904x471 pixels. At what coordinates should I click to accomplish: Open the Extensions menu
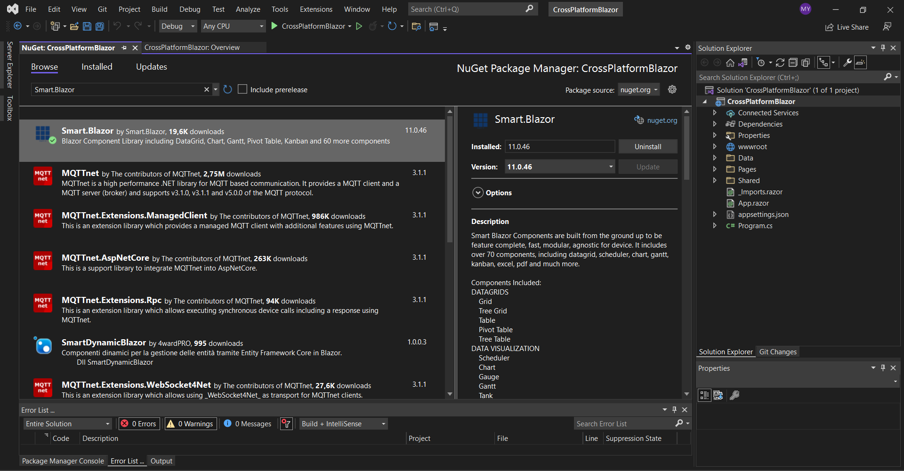tap(316, 9)
